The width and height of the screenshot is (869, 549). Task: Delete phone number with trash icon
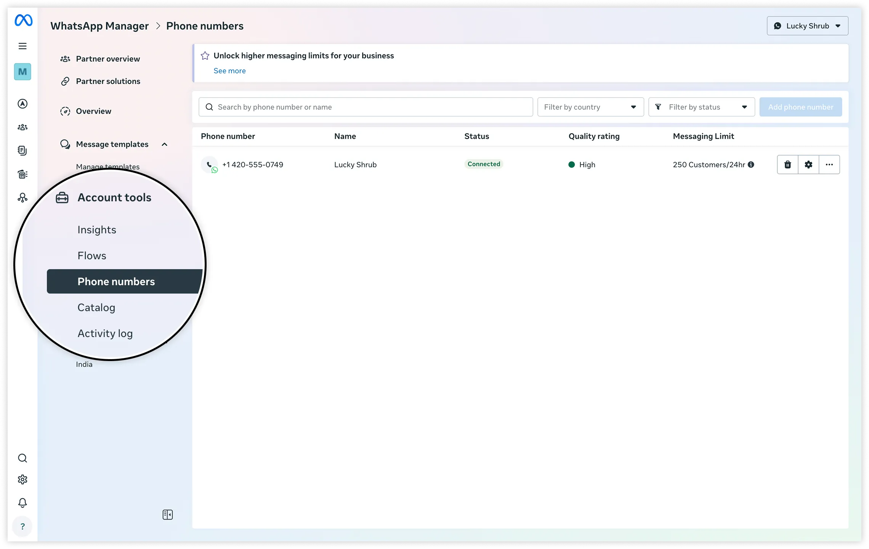click(x=787, y=165)
